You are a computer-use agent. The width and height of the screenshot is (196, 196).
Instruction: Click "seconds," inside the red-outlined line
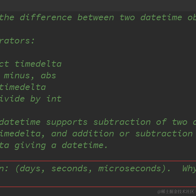(72, 169)
